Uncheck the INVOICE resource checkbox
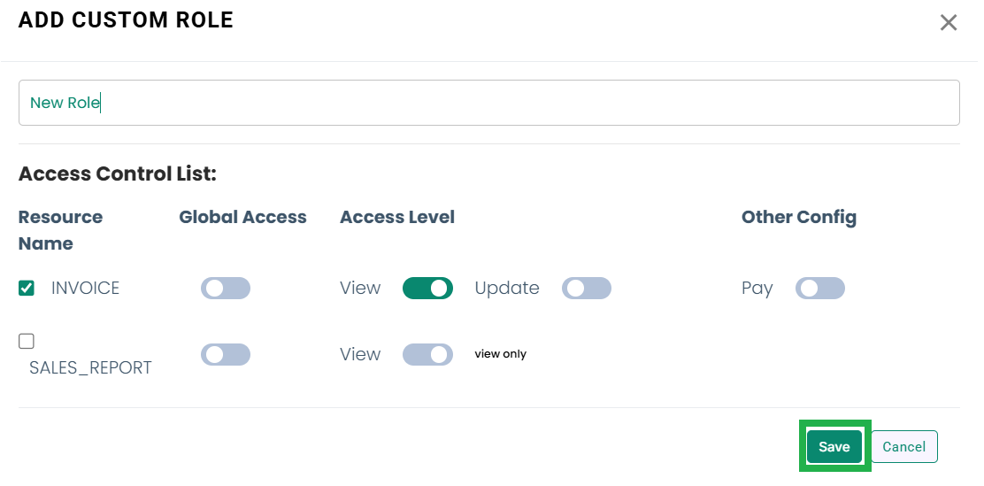984x486 pixels. click(27, 289)
